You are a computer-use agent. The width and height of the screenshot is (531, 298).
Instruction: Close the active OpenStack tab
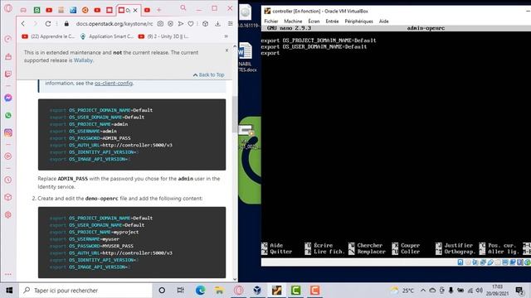[135, 10]
